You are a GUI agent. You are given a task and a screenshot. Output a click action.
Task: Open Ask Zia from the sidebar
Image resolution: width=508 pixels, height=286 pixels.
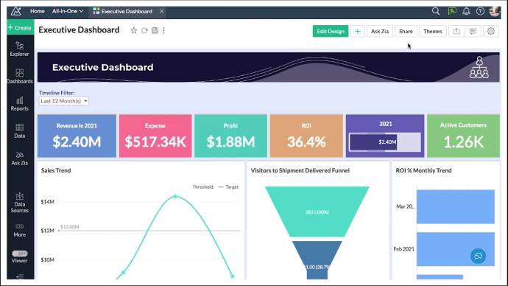(19, 158)
